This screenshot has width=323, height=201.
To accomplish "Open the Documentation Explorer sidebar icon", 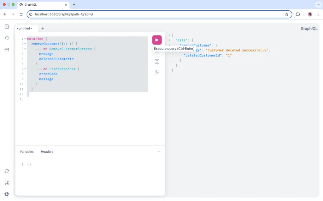I will click(7, 26).
